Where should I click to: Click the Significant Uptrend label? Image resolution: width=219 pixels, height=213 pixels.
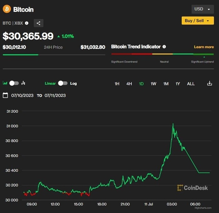coord(202,62)
